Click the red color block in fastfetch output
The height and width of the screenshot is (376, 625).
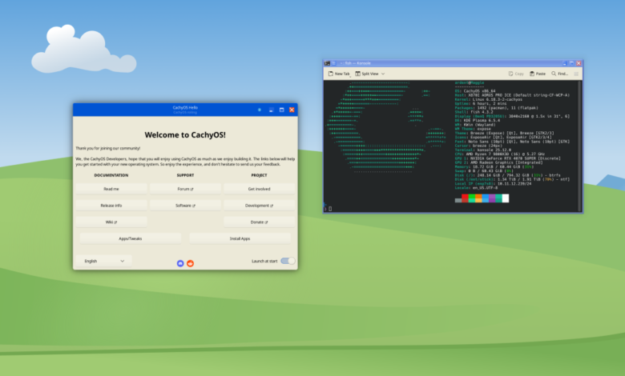[x=465, y=198]
